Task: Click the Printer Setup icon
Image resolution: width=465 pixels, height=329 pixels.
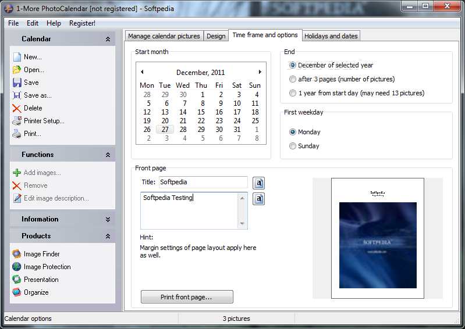Action: point(17,121)
